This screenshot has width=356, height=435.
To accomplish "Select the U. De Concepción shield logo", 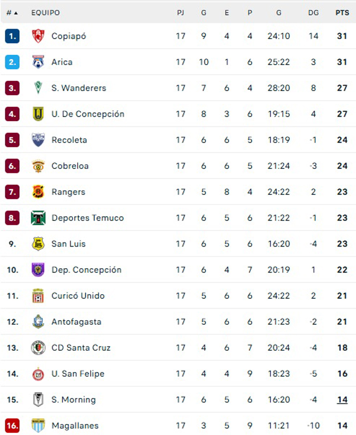I will pos(38,114).
